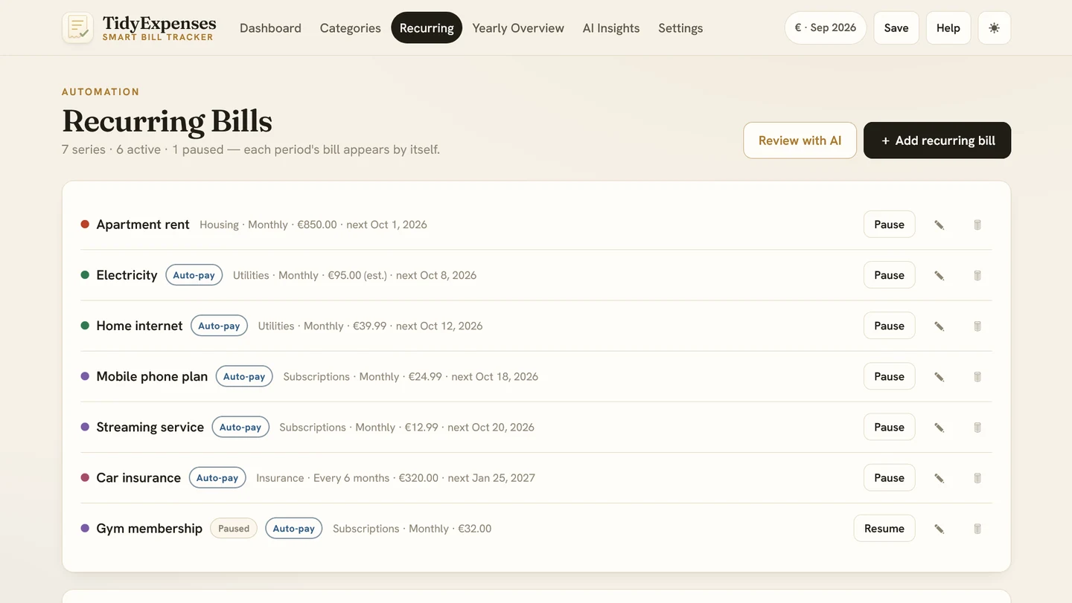1072x603 pixels.
Task: Edit the Streaming service pencil icon
Action: [x=939, y=427]
